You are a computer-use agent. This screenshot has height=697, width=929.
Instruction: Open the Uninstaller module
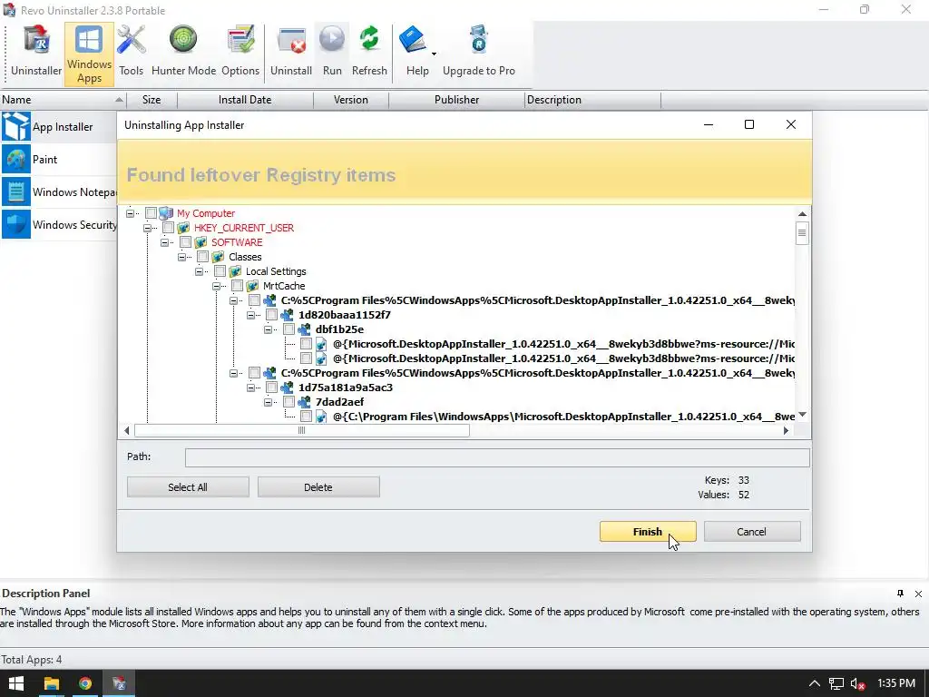pos(36,51)
